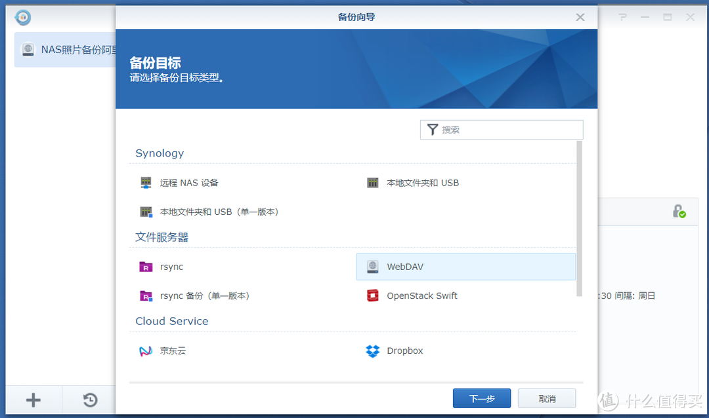The width and height of the screenshot is (709, 418).
Task: Select 远程 NAS 设备 label
Action: (x=189, y=183)
